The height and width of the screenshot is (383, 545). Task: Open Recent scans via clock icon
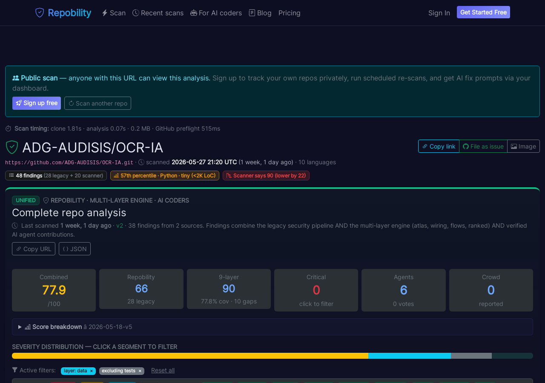click(136, 13)
